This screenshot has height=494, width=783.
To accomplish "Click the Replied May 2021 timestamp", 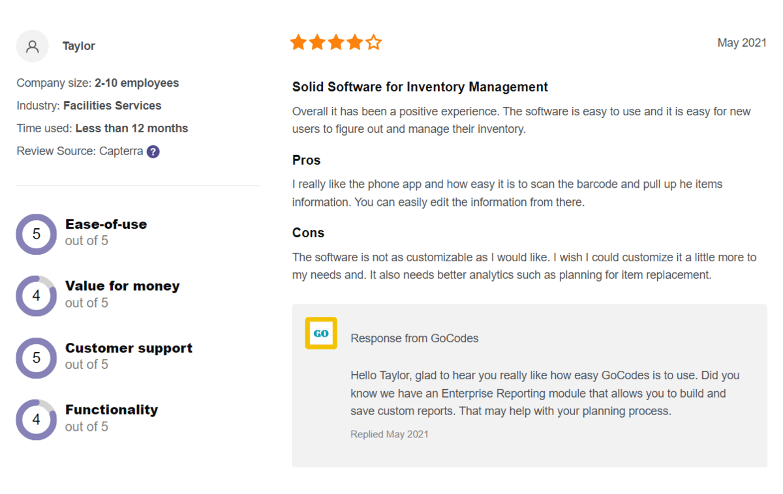I will [390, 434].
